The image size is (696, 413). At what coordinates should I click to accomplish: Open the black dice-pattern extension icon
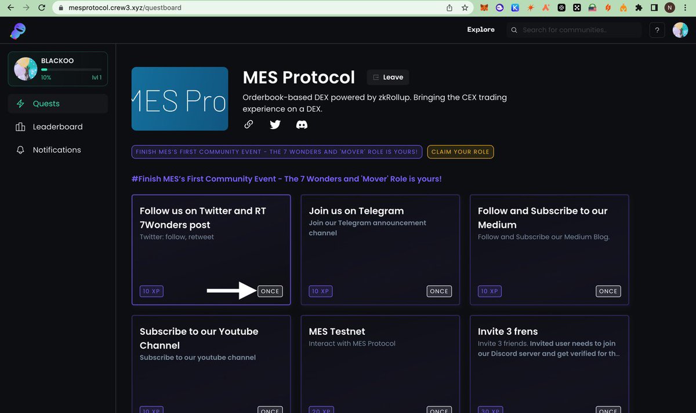coord(577,8)
